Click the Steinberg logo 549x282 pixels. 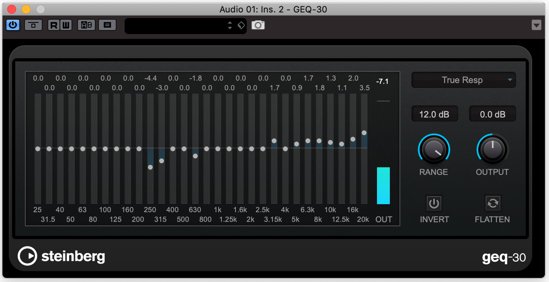pos(61,256)
